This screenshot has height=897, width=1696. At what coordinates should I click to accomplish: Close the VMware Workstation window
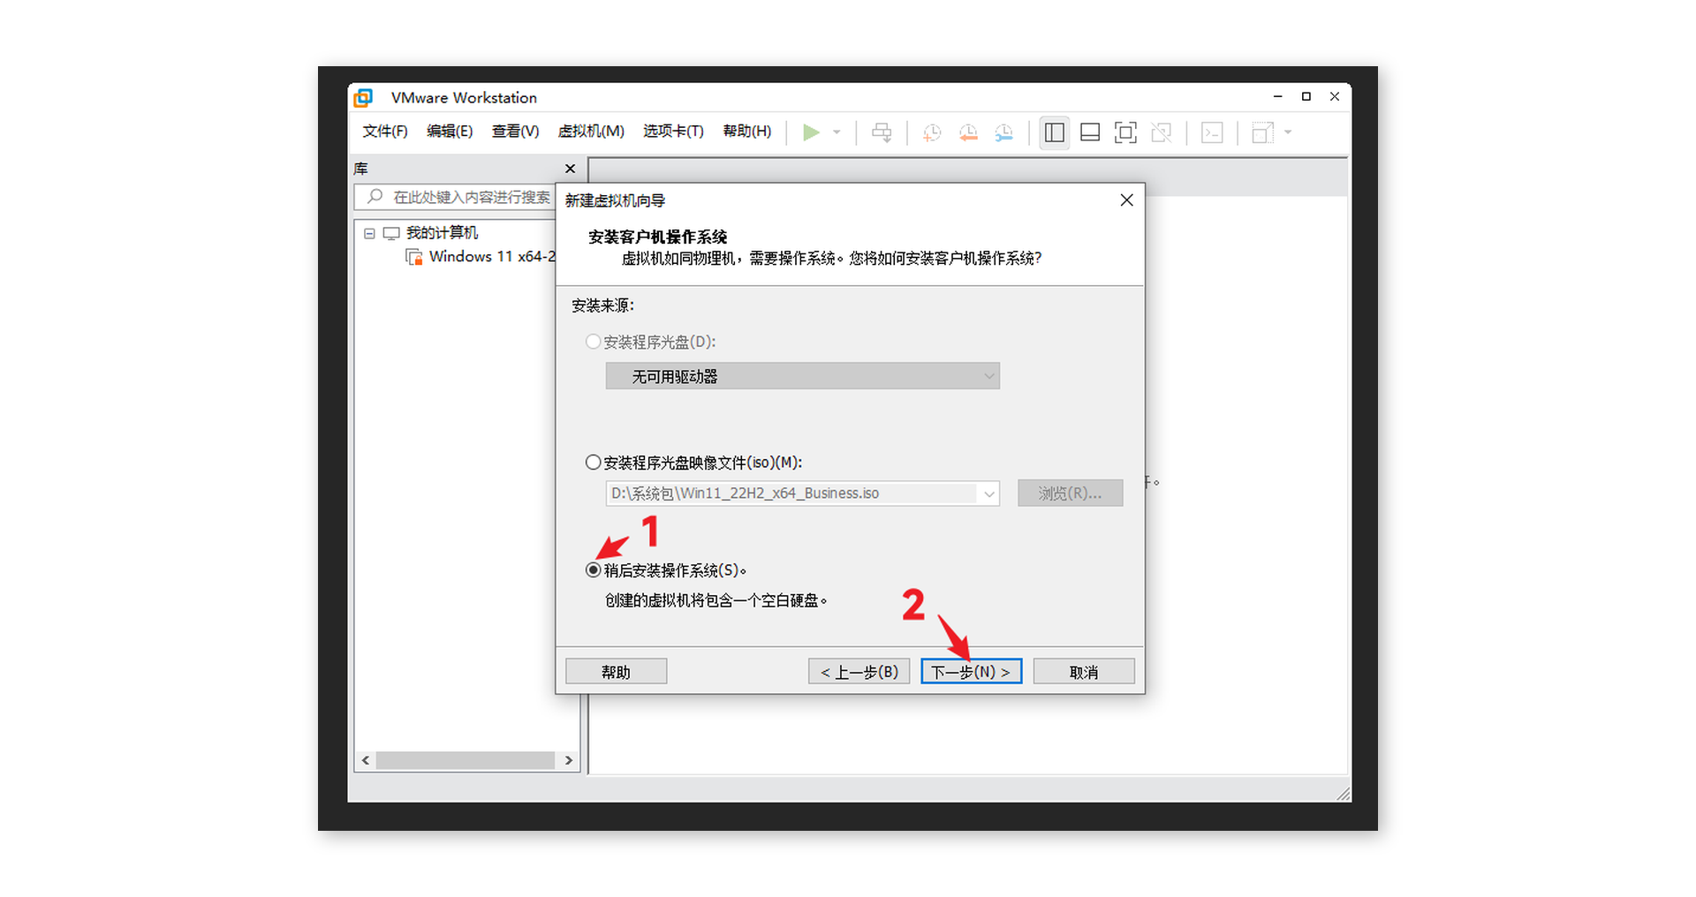1335,96
